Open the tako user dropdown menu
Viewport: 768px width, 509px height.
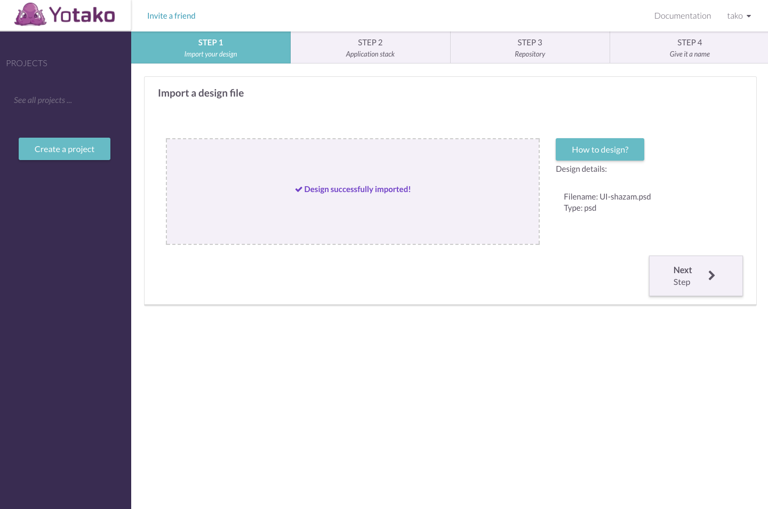click(x=739, y=16)
